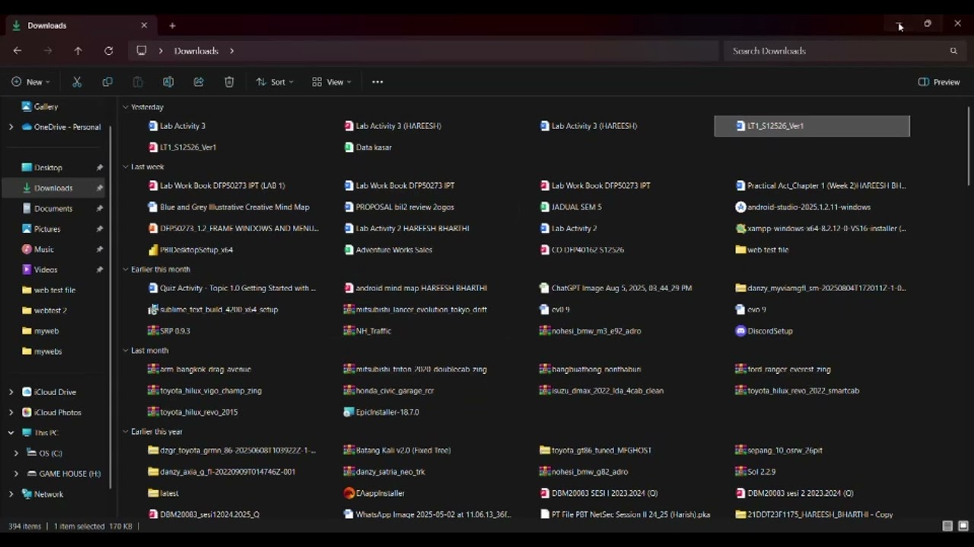Click Downloads in the address breadcrumb
974x547 pixels.
[196, 51]
